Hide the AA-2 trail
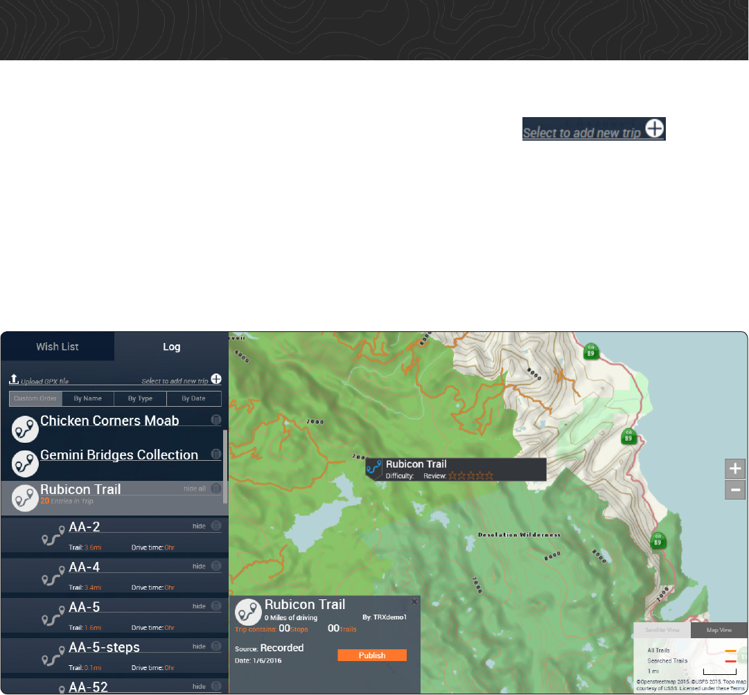749x695 pixels. pos(199,526)
